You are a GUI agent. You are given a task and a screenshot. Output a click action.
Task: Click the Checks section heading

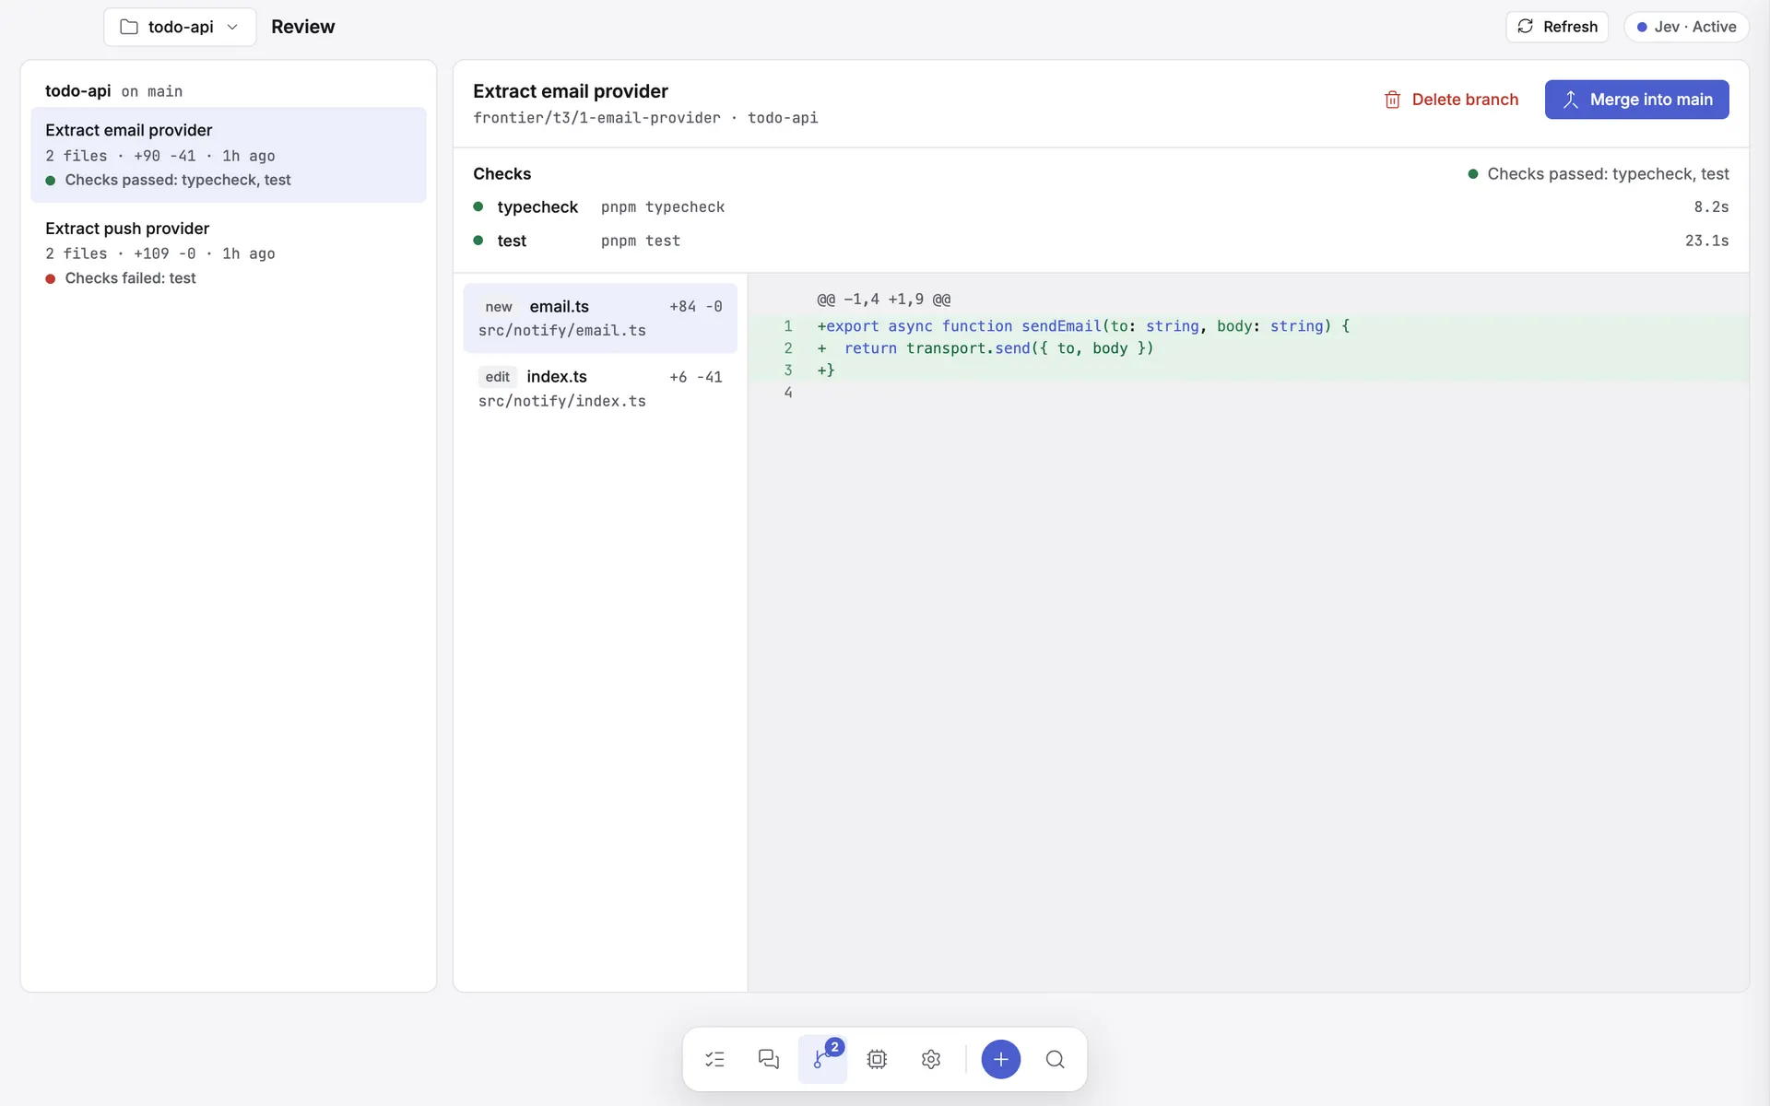[501, 173]
